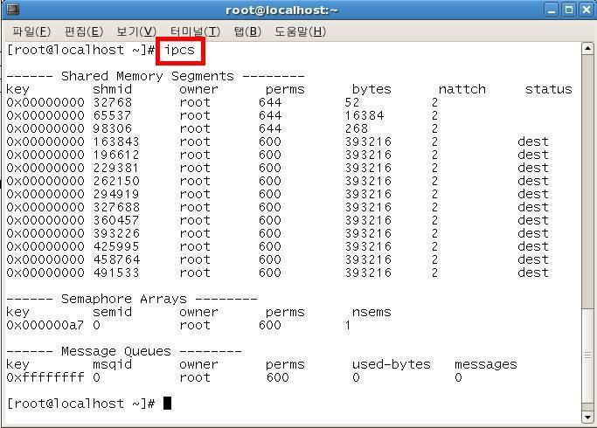Open the 탭(B) menu

click(x=247, y=31)
